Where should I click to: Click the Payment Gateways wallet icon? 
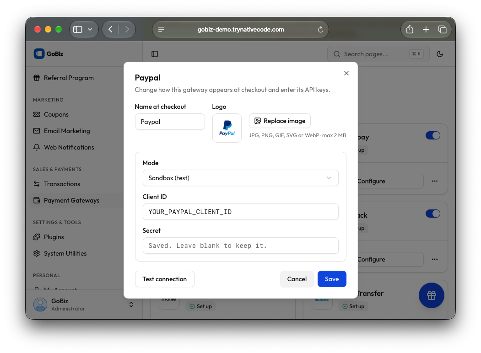pos(37,200)
